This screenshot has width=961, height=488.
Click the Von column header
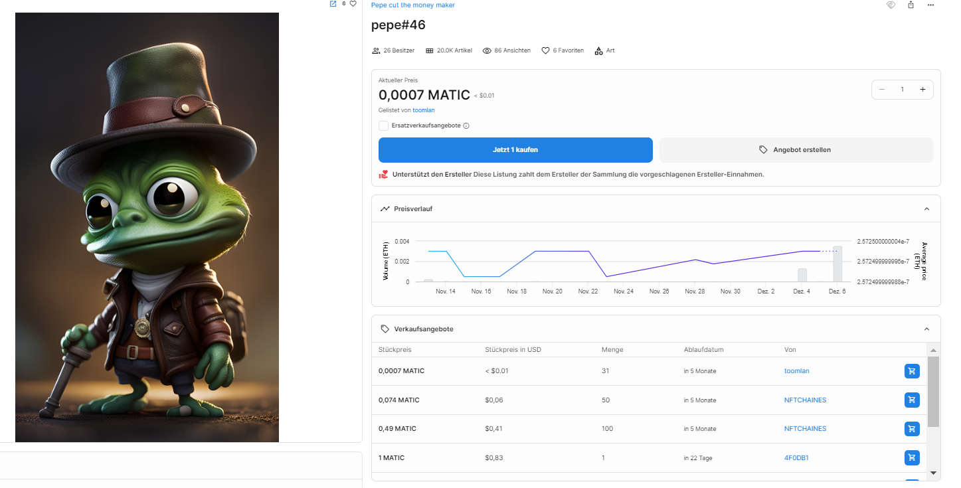pos(790,349)
